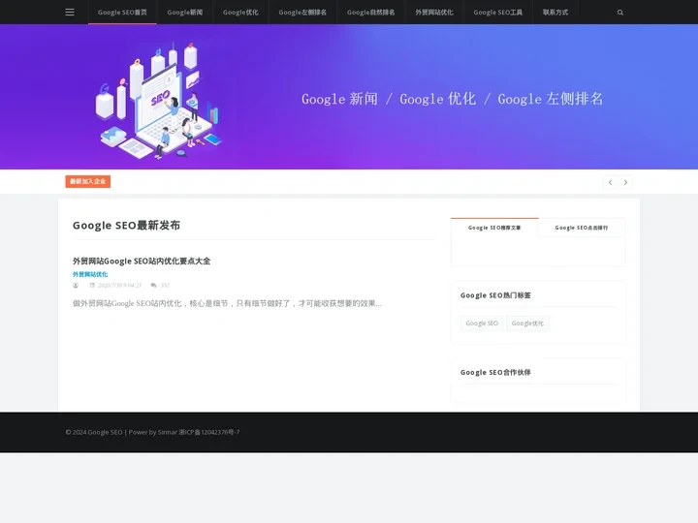
Task: Click footer copyright © 2024 Google SEO
Action: click(94, 432)
